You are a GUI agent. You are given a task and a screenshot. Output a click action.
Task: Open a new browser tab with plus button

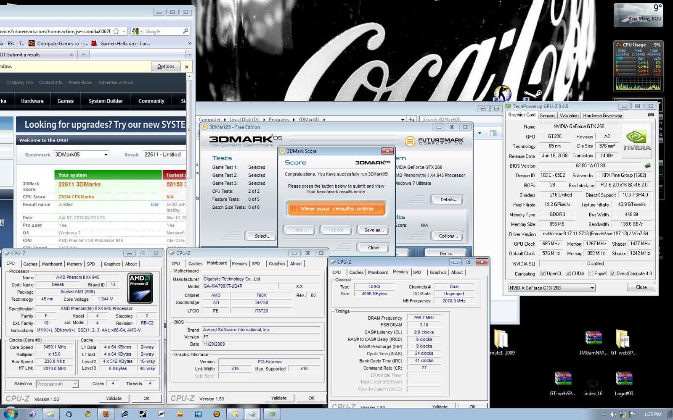tap(83, 55)
